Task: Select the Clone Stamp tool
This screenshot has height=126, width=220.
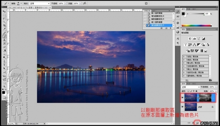Action: (x=4, y=40)
